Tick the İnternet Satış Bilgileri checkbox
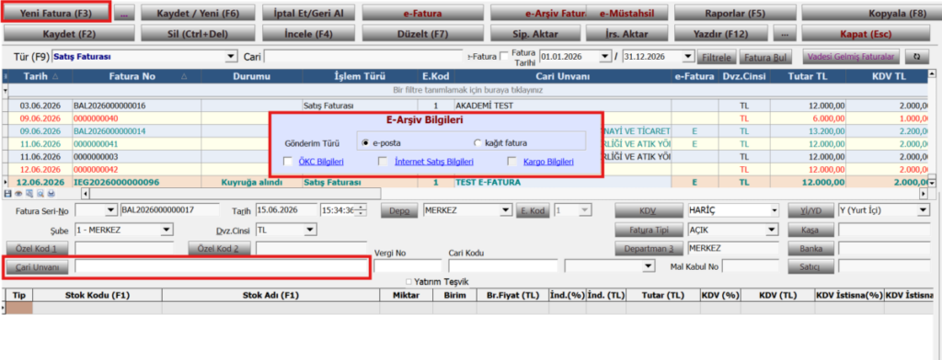942x360 pixels. coord(383,162)
